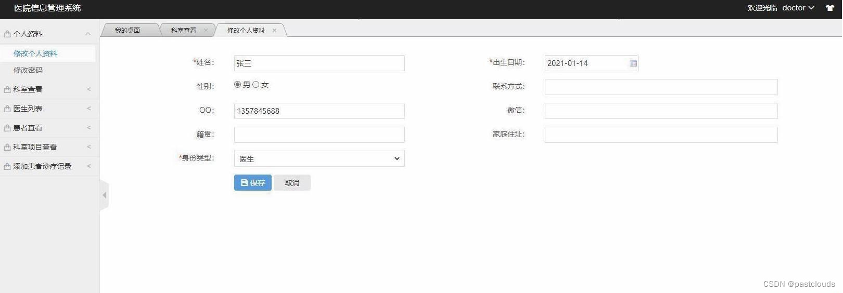The height and width of the screenshot is (293, 843).
Task: Expand the 医生列表 sidebar section
Action: point(89,109)
